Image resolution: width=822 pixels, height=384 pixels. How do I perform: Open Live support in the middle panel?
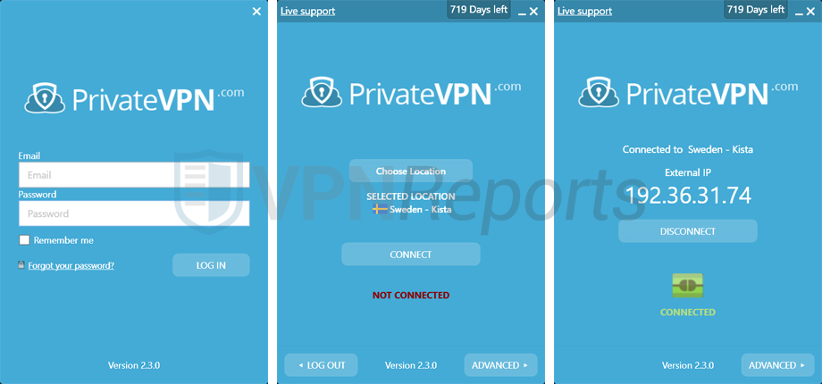coord(307,11)
